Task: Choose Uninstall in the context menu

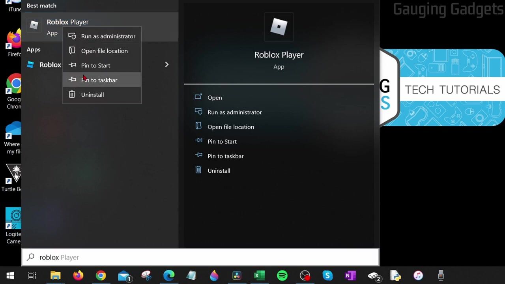Action: click(x=102, y=95)
